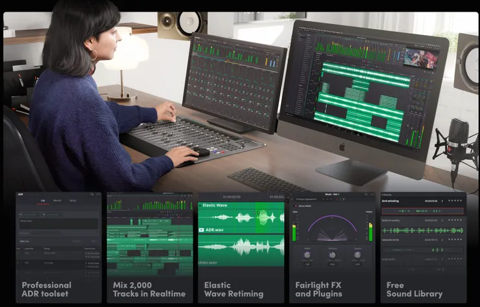Click the 1.50 value field under Width knob

(307, 264)
